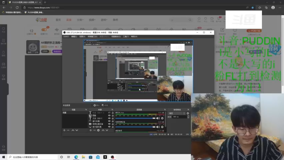Hide the first 文本 (GDI+) 2 source
284x160 pixels.
109,113
